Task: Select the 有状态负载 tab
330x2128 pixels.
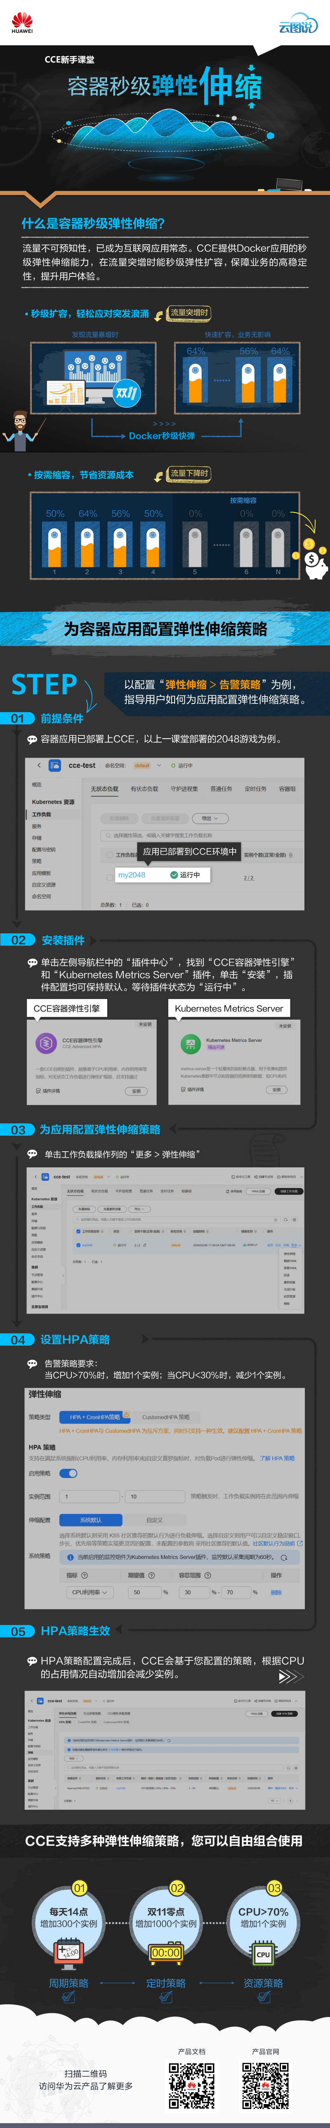Action: (x=144, y=788)
